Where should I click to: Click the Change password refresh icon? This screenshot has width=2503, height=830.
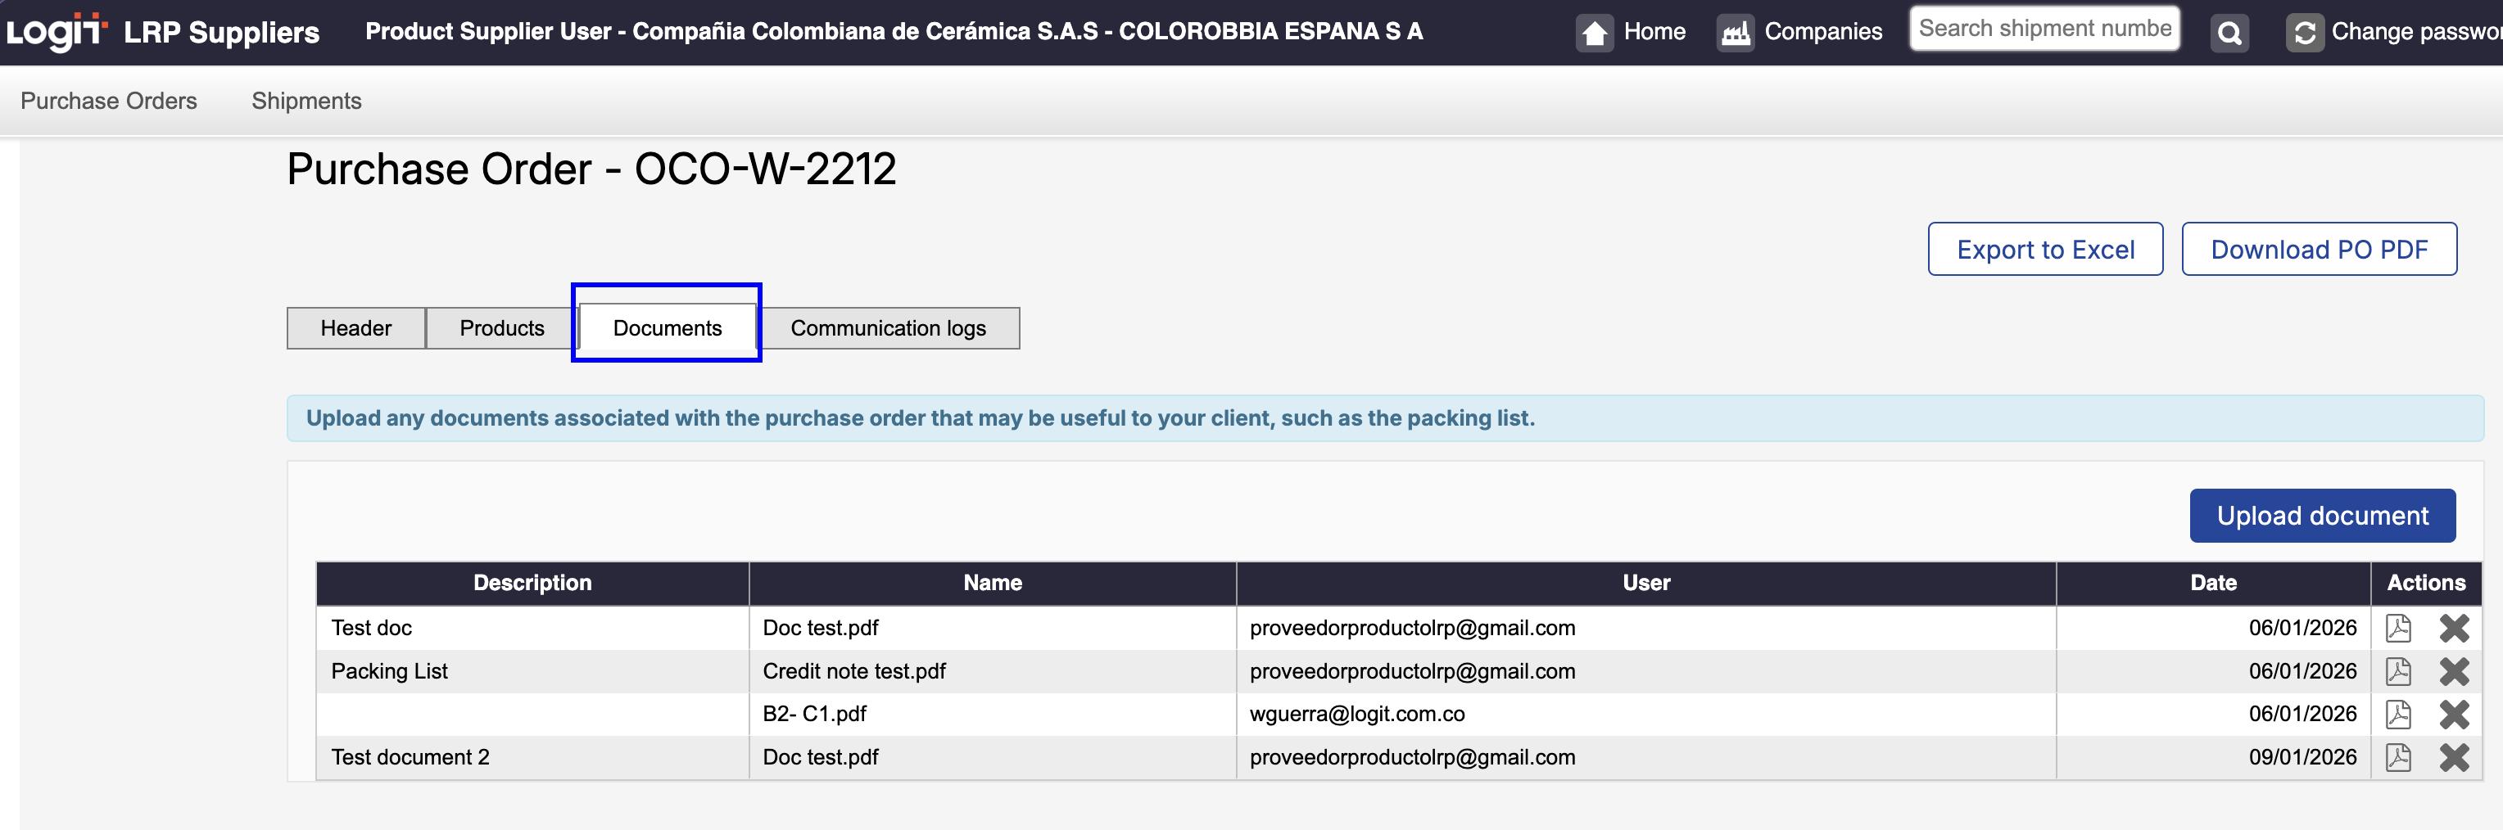(2304, 33)
